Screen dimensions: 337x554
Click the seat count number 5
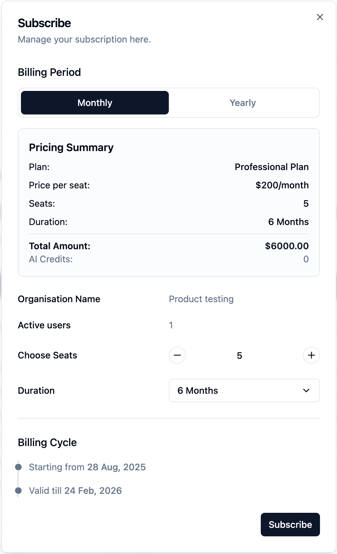click(x=239, y=355)
